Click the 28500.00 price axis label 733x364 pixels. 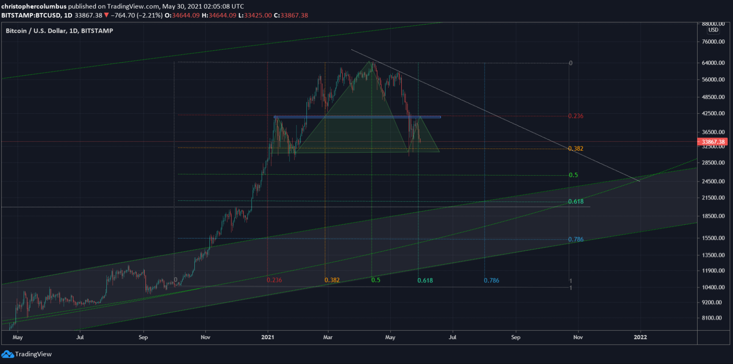coord(713,162)
